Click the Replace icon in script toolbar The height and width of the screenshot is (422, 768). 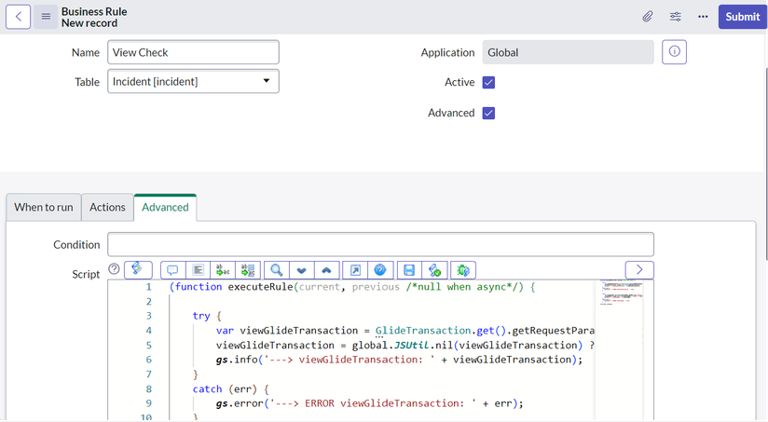[x=223, y=270]
